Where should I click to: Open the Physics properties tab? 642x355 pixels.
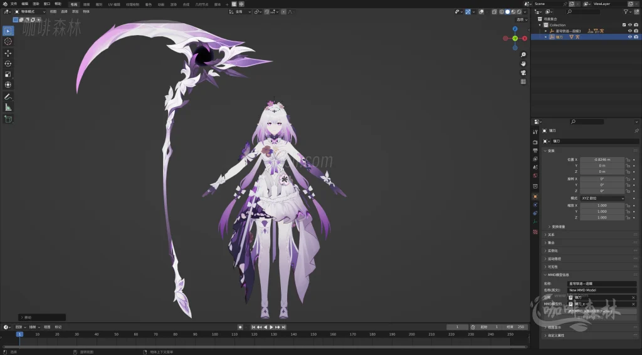(x=535, y=205)
